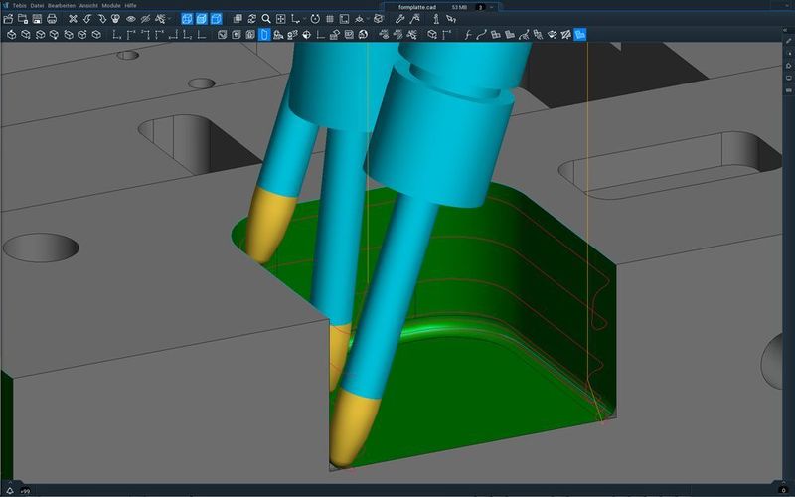Click the open file folder icon
Screen dimensions: 795x497
pyautogui.click(x=8, y=19)
